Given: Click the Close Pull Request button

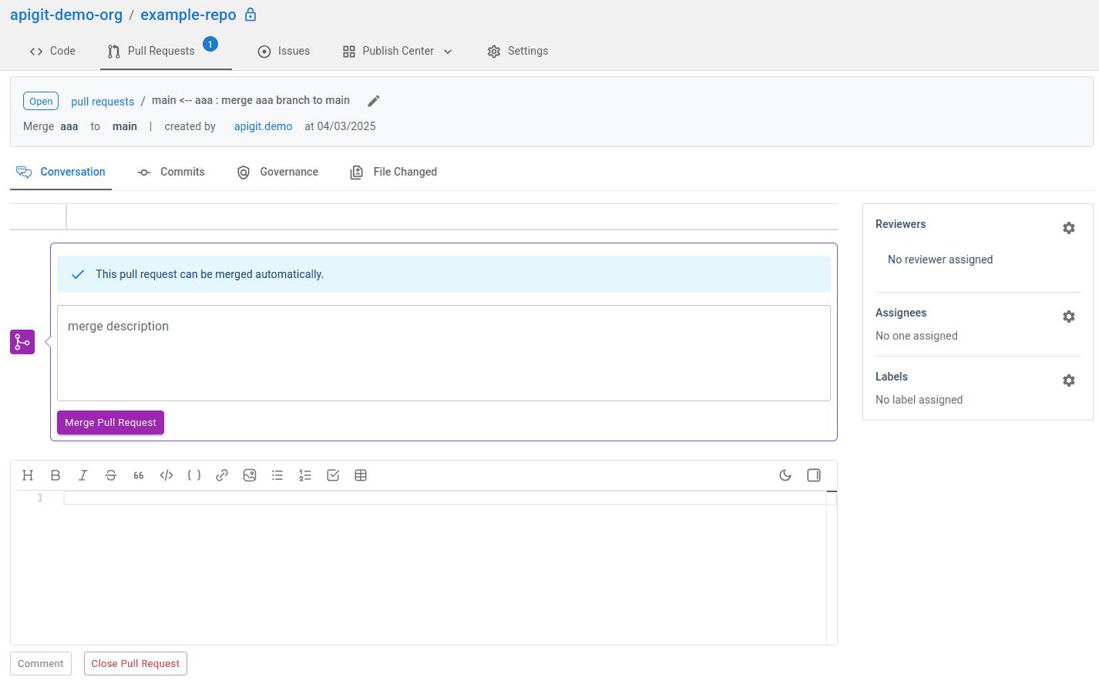Looking at the screenshot, I should (x=136, y=664).
